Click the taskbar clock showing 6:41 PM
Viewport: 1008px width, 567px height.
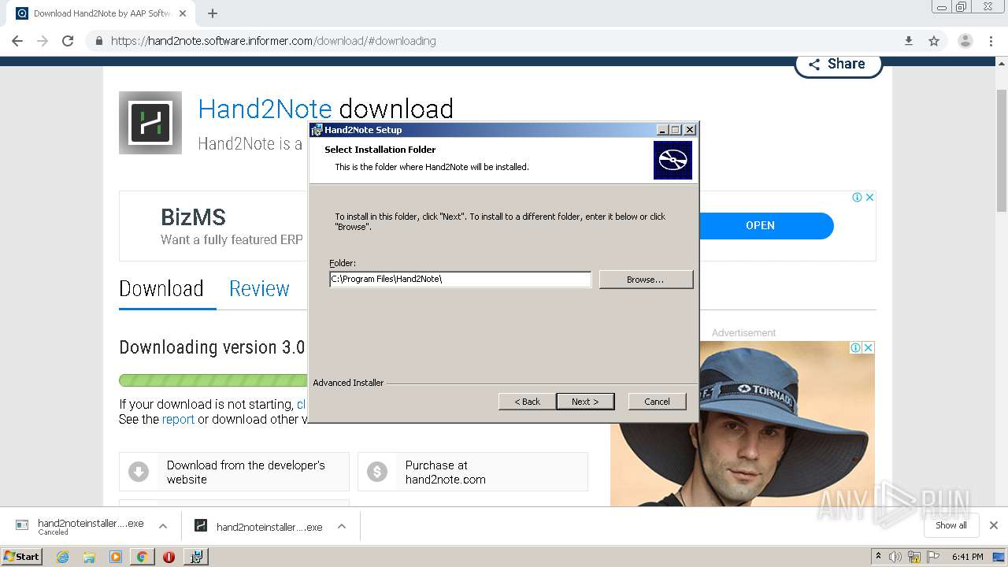[967, 557]
